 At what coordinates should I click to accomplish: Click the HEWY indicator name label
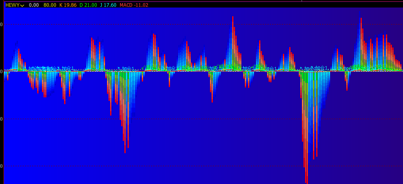click(12, 5)
